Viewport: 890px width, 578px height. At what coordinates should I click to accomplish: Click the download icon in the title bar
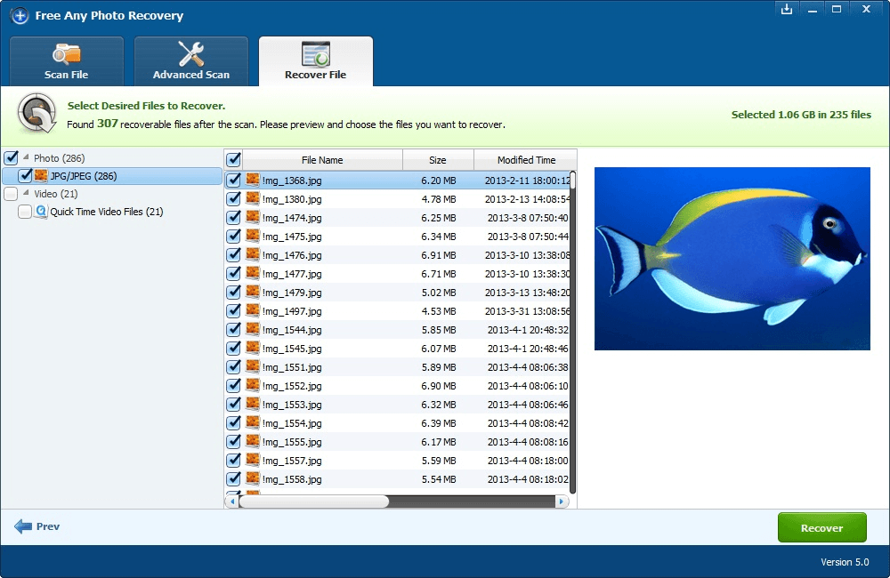coord(786,10)
